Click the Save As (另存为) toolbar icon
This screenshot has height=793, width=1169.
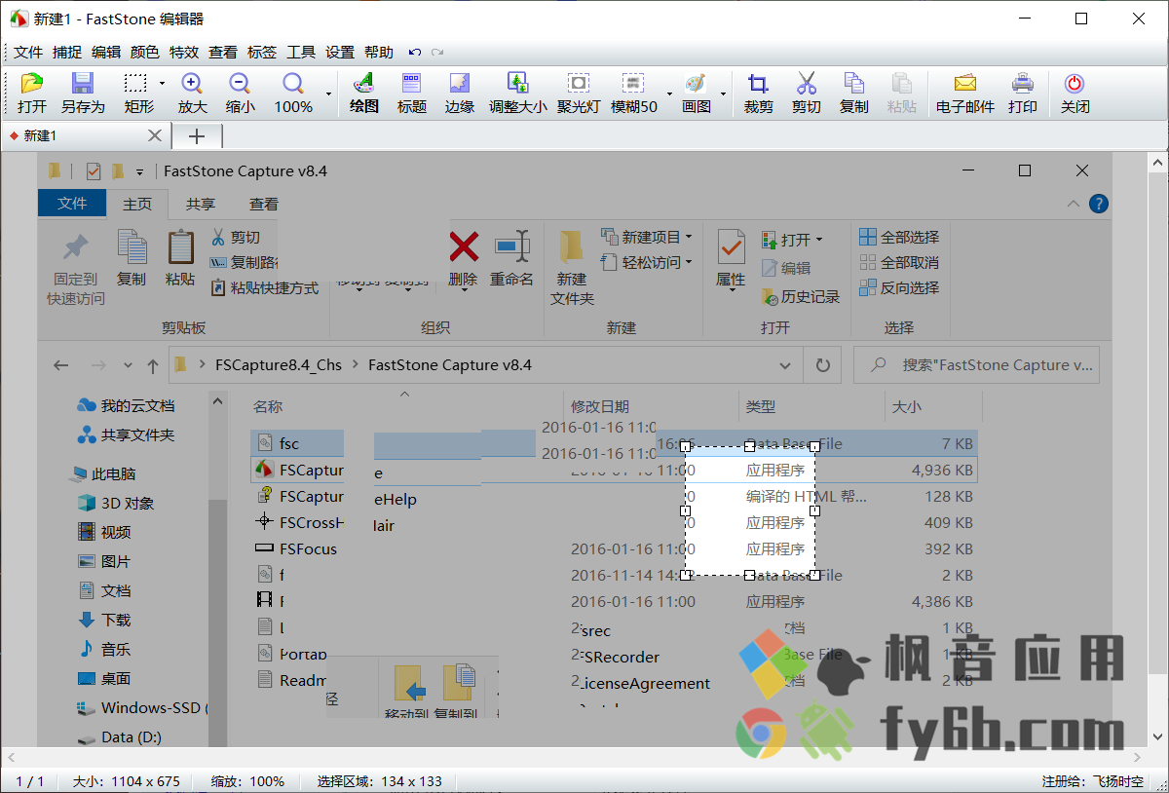click(x=83, y=93)
